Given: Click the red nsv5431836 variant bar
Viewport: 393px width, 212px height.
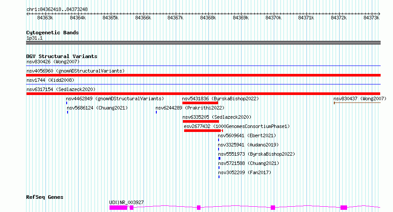Looking at the screenshot, I should pyautogui.click(x=200, y=103).
